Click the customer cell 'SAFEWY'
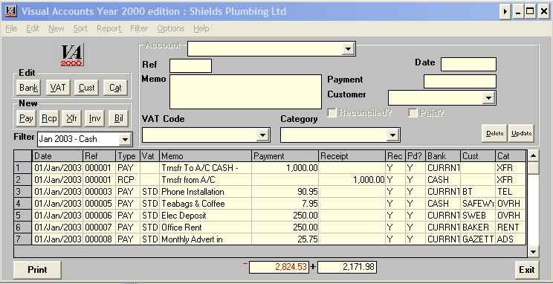 [478, 204]
